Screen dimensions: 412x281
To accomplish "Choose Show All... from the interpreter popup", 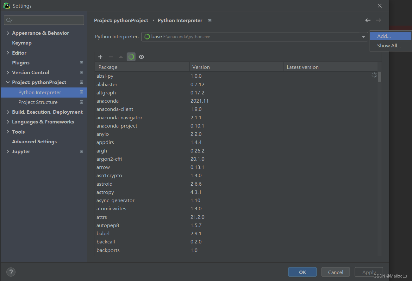I will [x=391, y=46].
